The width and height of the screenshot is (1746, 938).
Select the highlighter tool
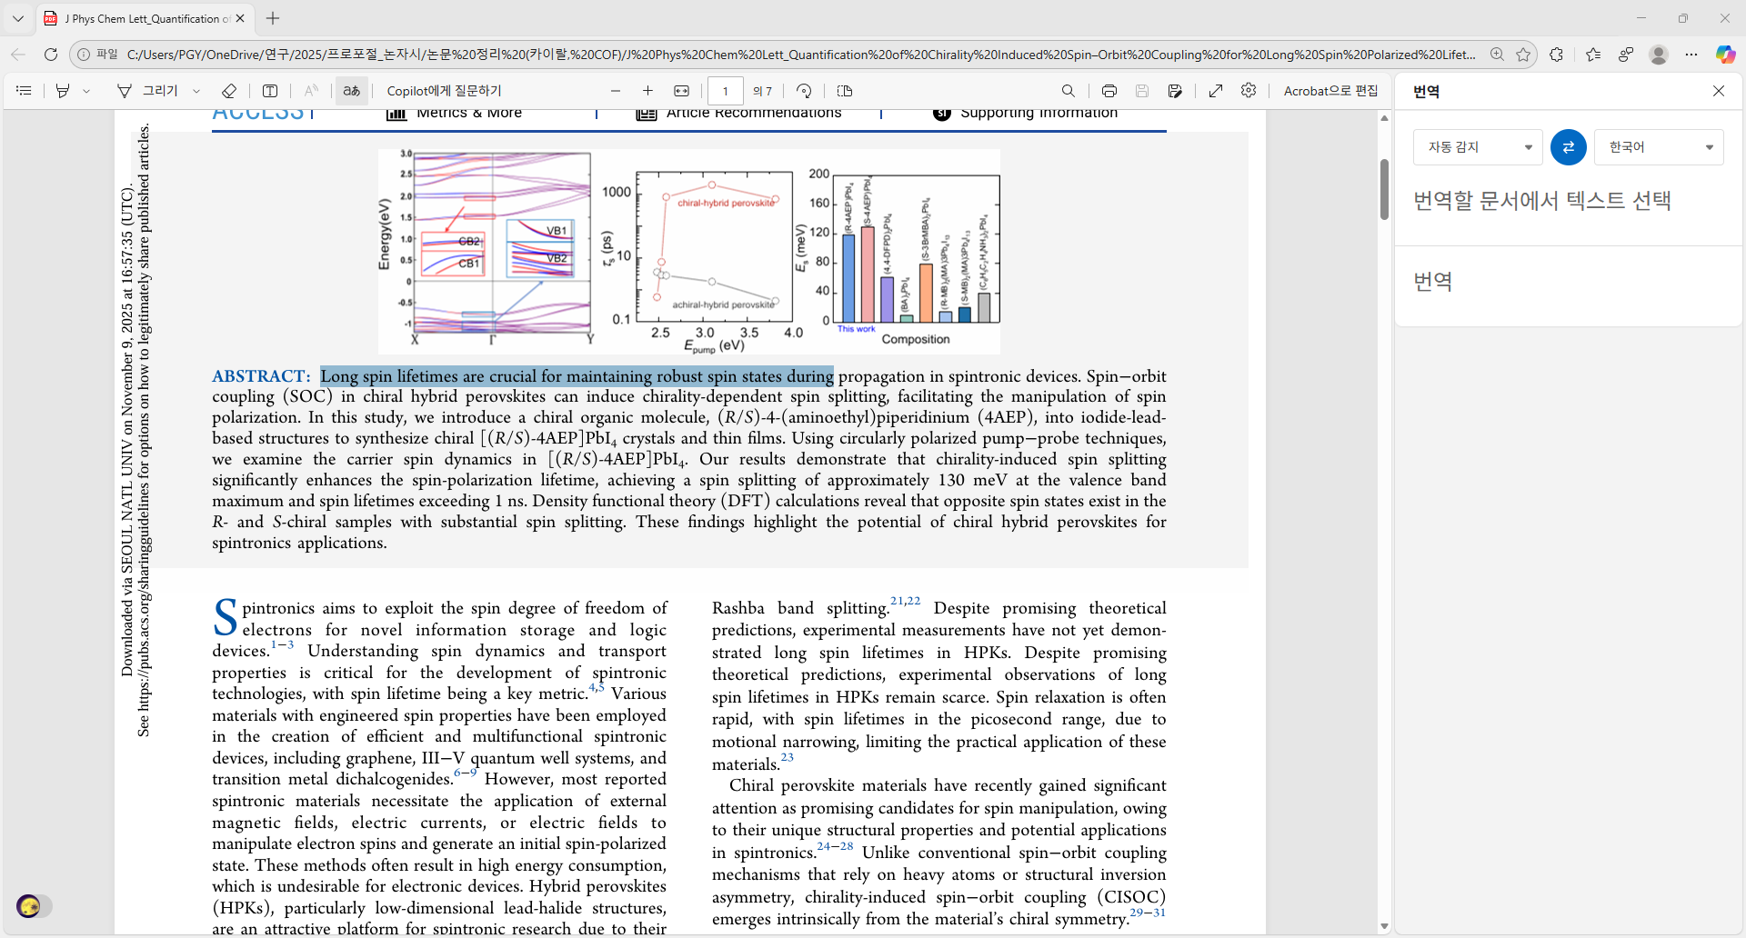tap(62, 90)
